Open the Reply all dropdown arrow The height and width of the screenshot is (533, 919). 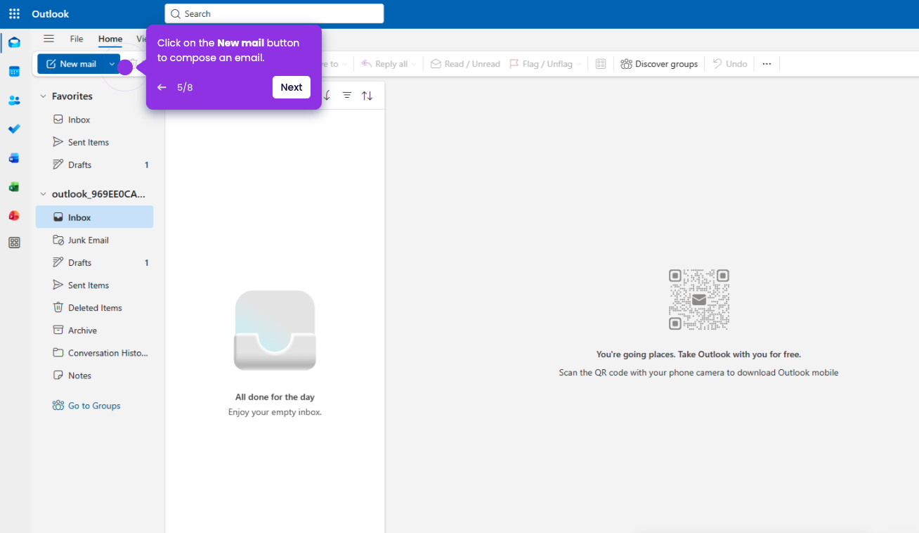(414, 64)
